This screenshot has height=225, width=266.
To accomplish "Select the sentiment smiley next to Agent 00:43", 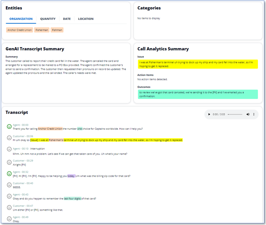I will tap(8, 196).
